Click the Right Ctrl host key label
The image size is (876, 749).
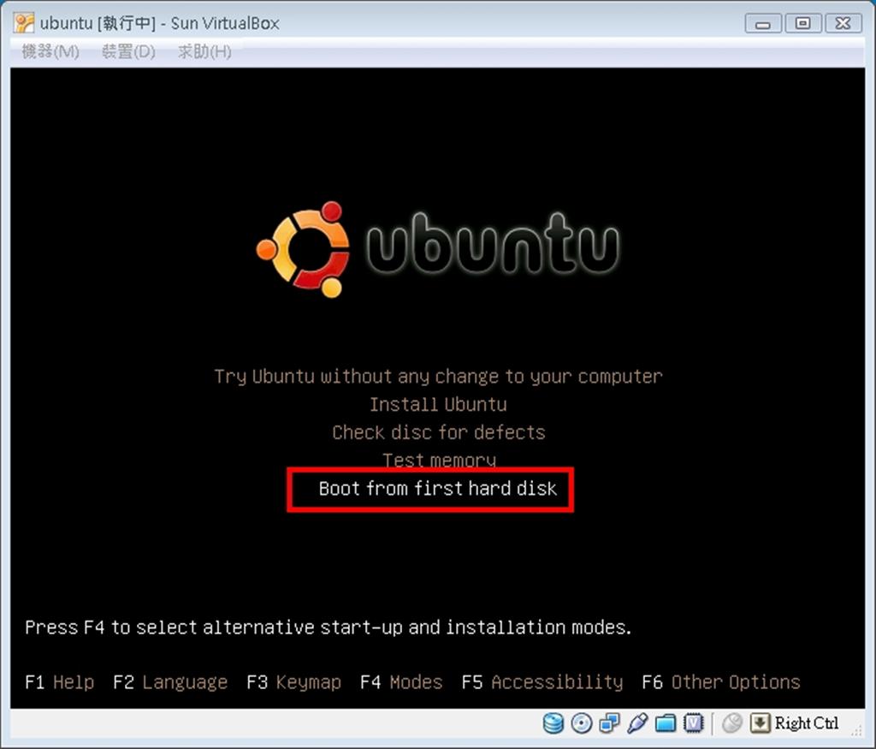(806, 723)
